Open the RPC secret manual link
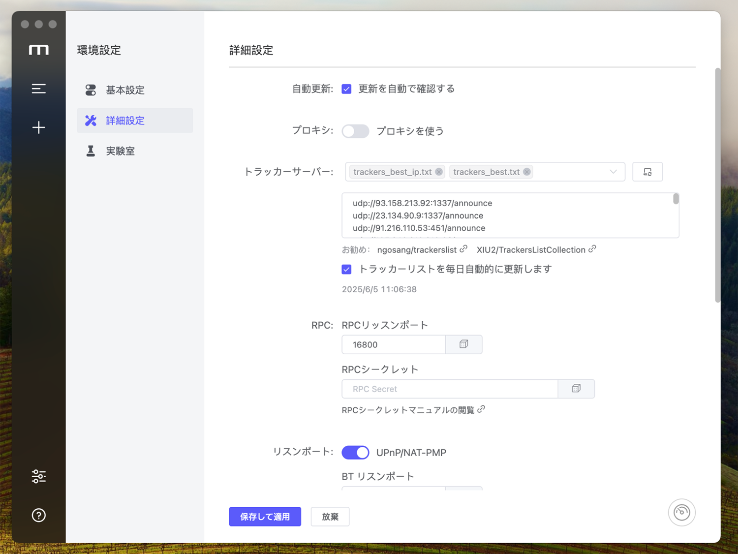 [x=412, y=409]
